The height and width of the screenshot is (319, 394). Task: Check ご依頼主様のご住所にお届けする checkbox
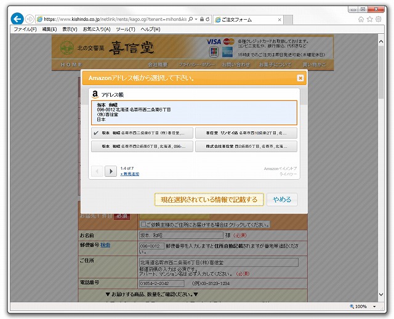pos(143,224)
